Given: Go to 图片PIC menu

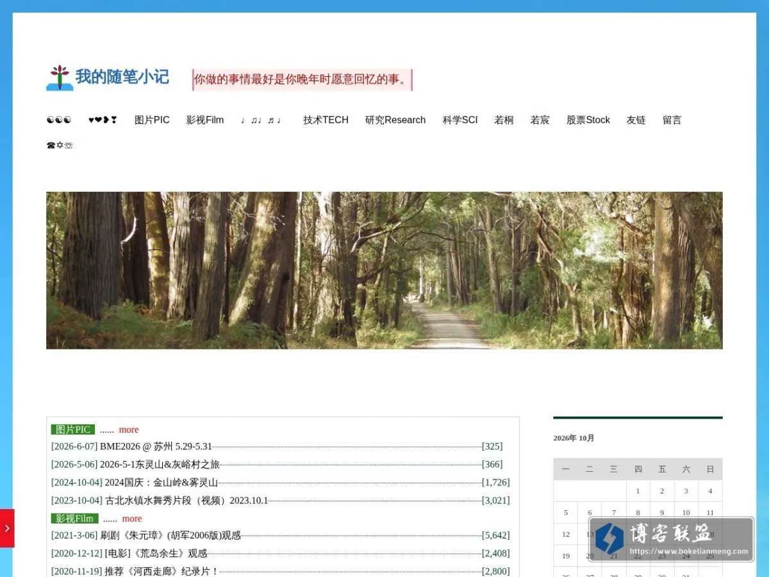Looking at the screenshot, I should click(152, 120).
